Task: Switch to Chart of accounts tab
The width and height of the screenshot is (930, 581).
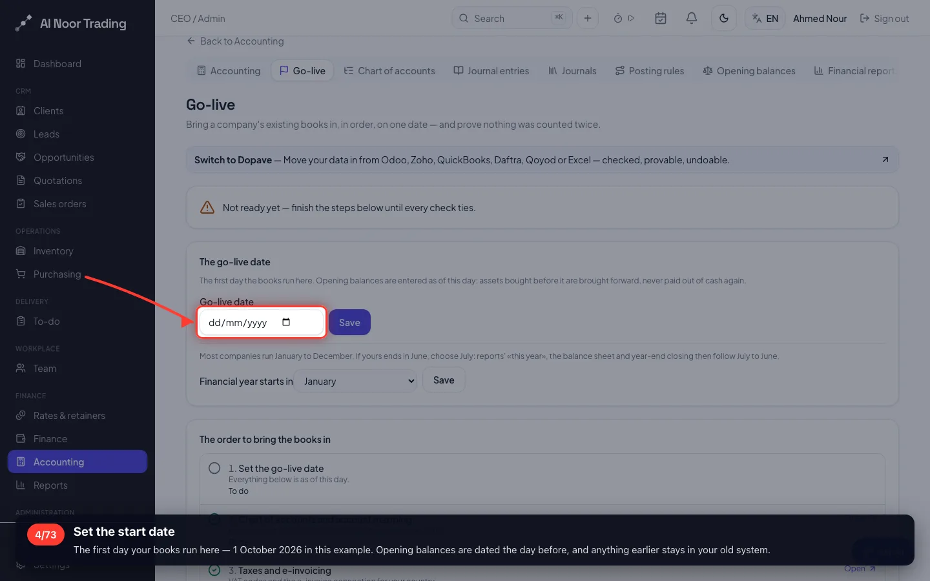Action: [389, 70]
